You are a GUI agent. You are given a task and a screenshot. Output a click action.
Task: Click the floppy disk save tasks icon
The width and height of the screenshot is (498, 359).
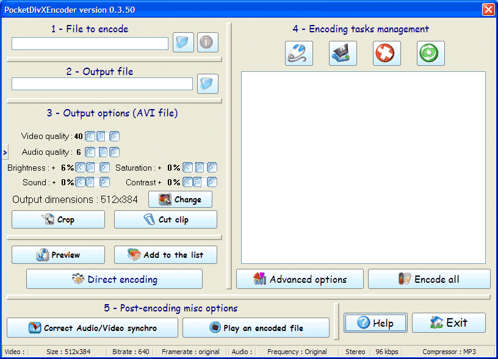(x=343, y=54)
